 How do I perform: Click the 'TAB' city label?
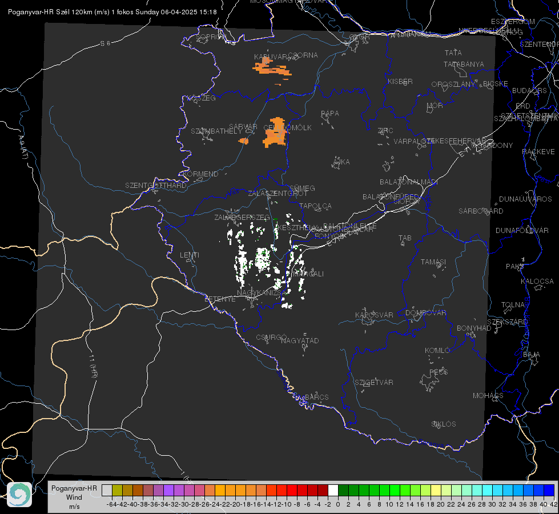[x=405, y=238]
